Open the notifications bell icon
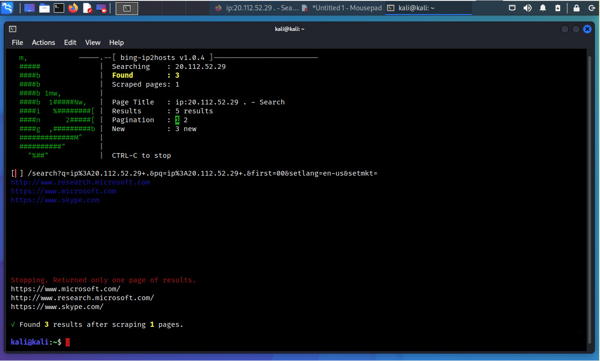Image resolution: width=600 pixels, height=361 pixels. coord(543,8)
